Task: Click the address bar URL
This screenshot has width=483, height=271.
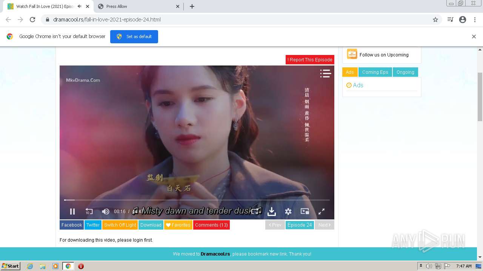Action: (x=107, y=20)
